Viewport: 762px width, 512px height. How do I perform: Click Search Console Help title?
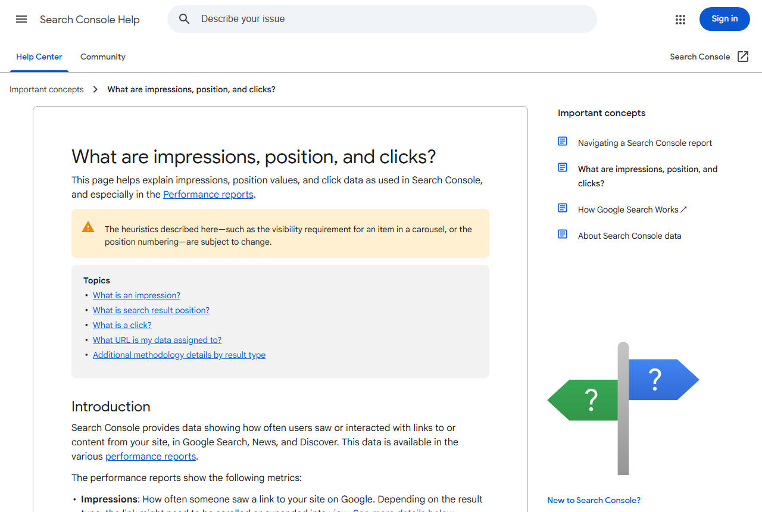tap(90, 20)
